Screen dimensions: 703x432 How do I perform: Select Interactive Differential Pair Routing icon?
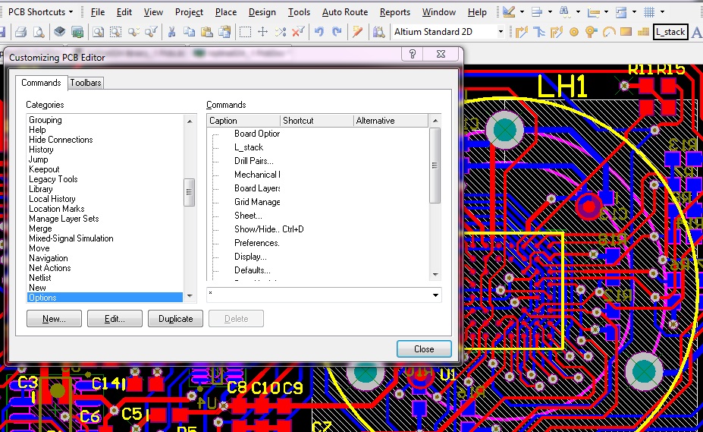tap(557, 32)
